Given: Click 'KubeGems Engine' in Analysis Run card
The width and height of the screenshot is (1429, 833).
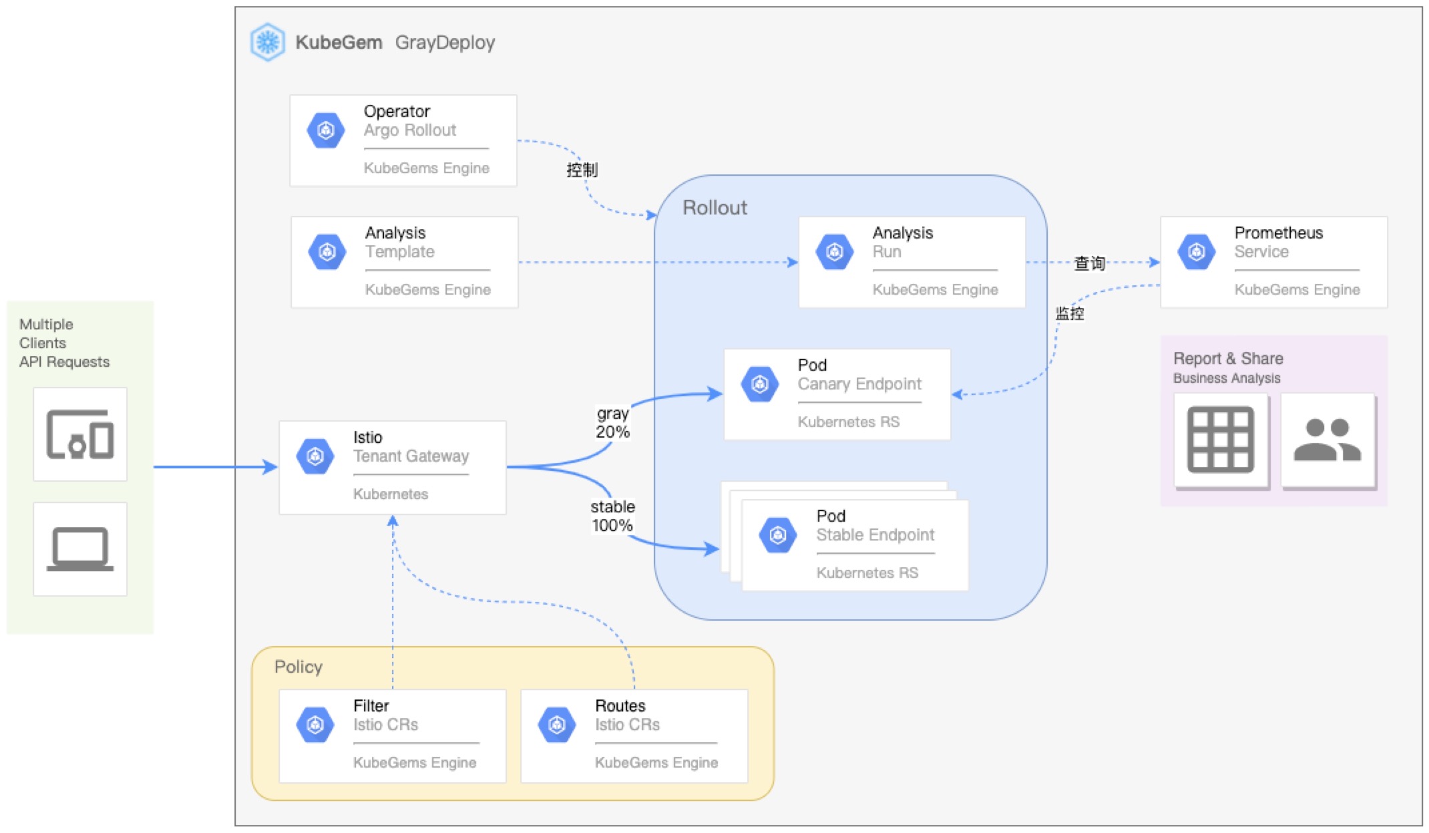Looking at the screenshot, I should coord(935,290).
